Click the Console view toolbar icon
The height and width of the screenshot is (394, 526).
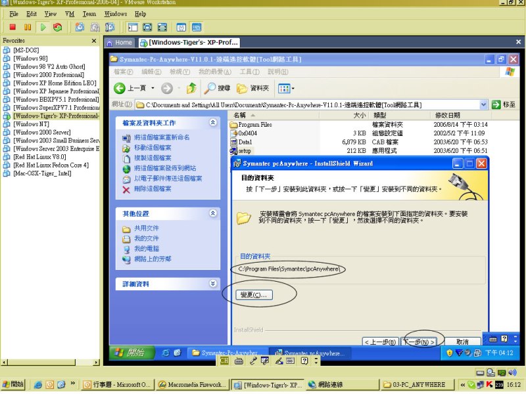point(196,27)
